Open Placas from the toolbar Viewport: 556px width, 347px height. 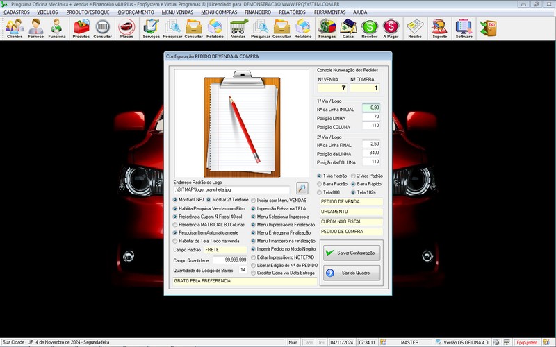pyautogui.click(x=126, y=28)
